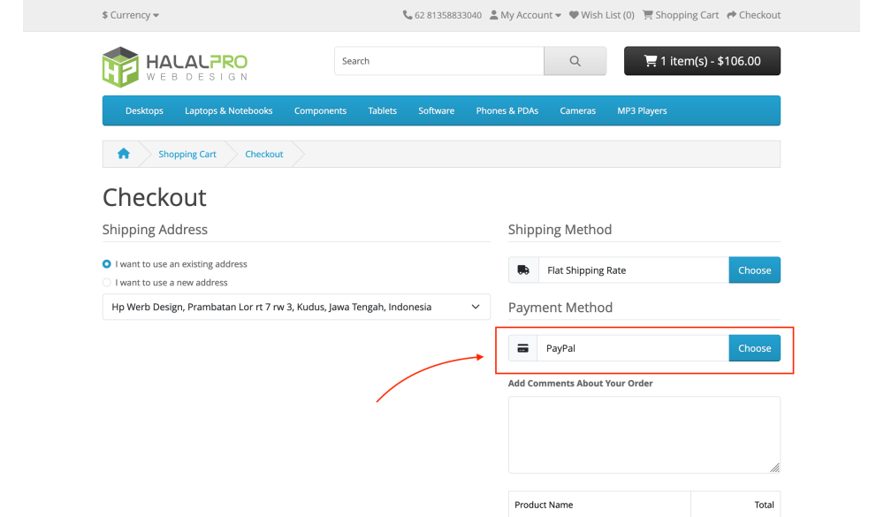Screen dimensions: 884x517
Task: Expand the My Account dropdown
Action: click(x=525, y=15)
